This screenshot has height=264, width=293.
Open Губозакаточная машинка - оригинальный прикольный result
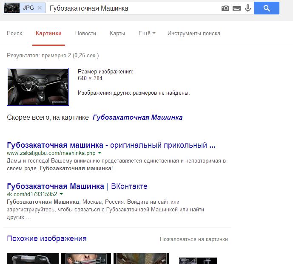[x=111, y=145]
